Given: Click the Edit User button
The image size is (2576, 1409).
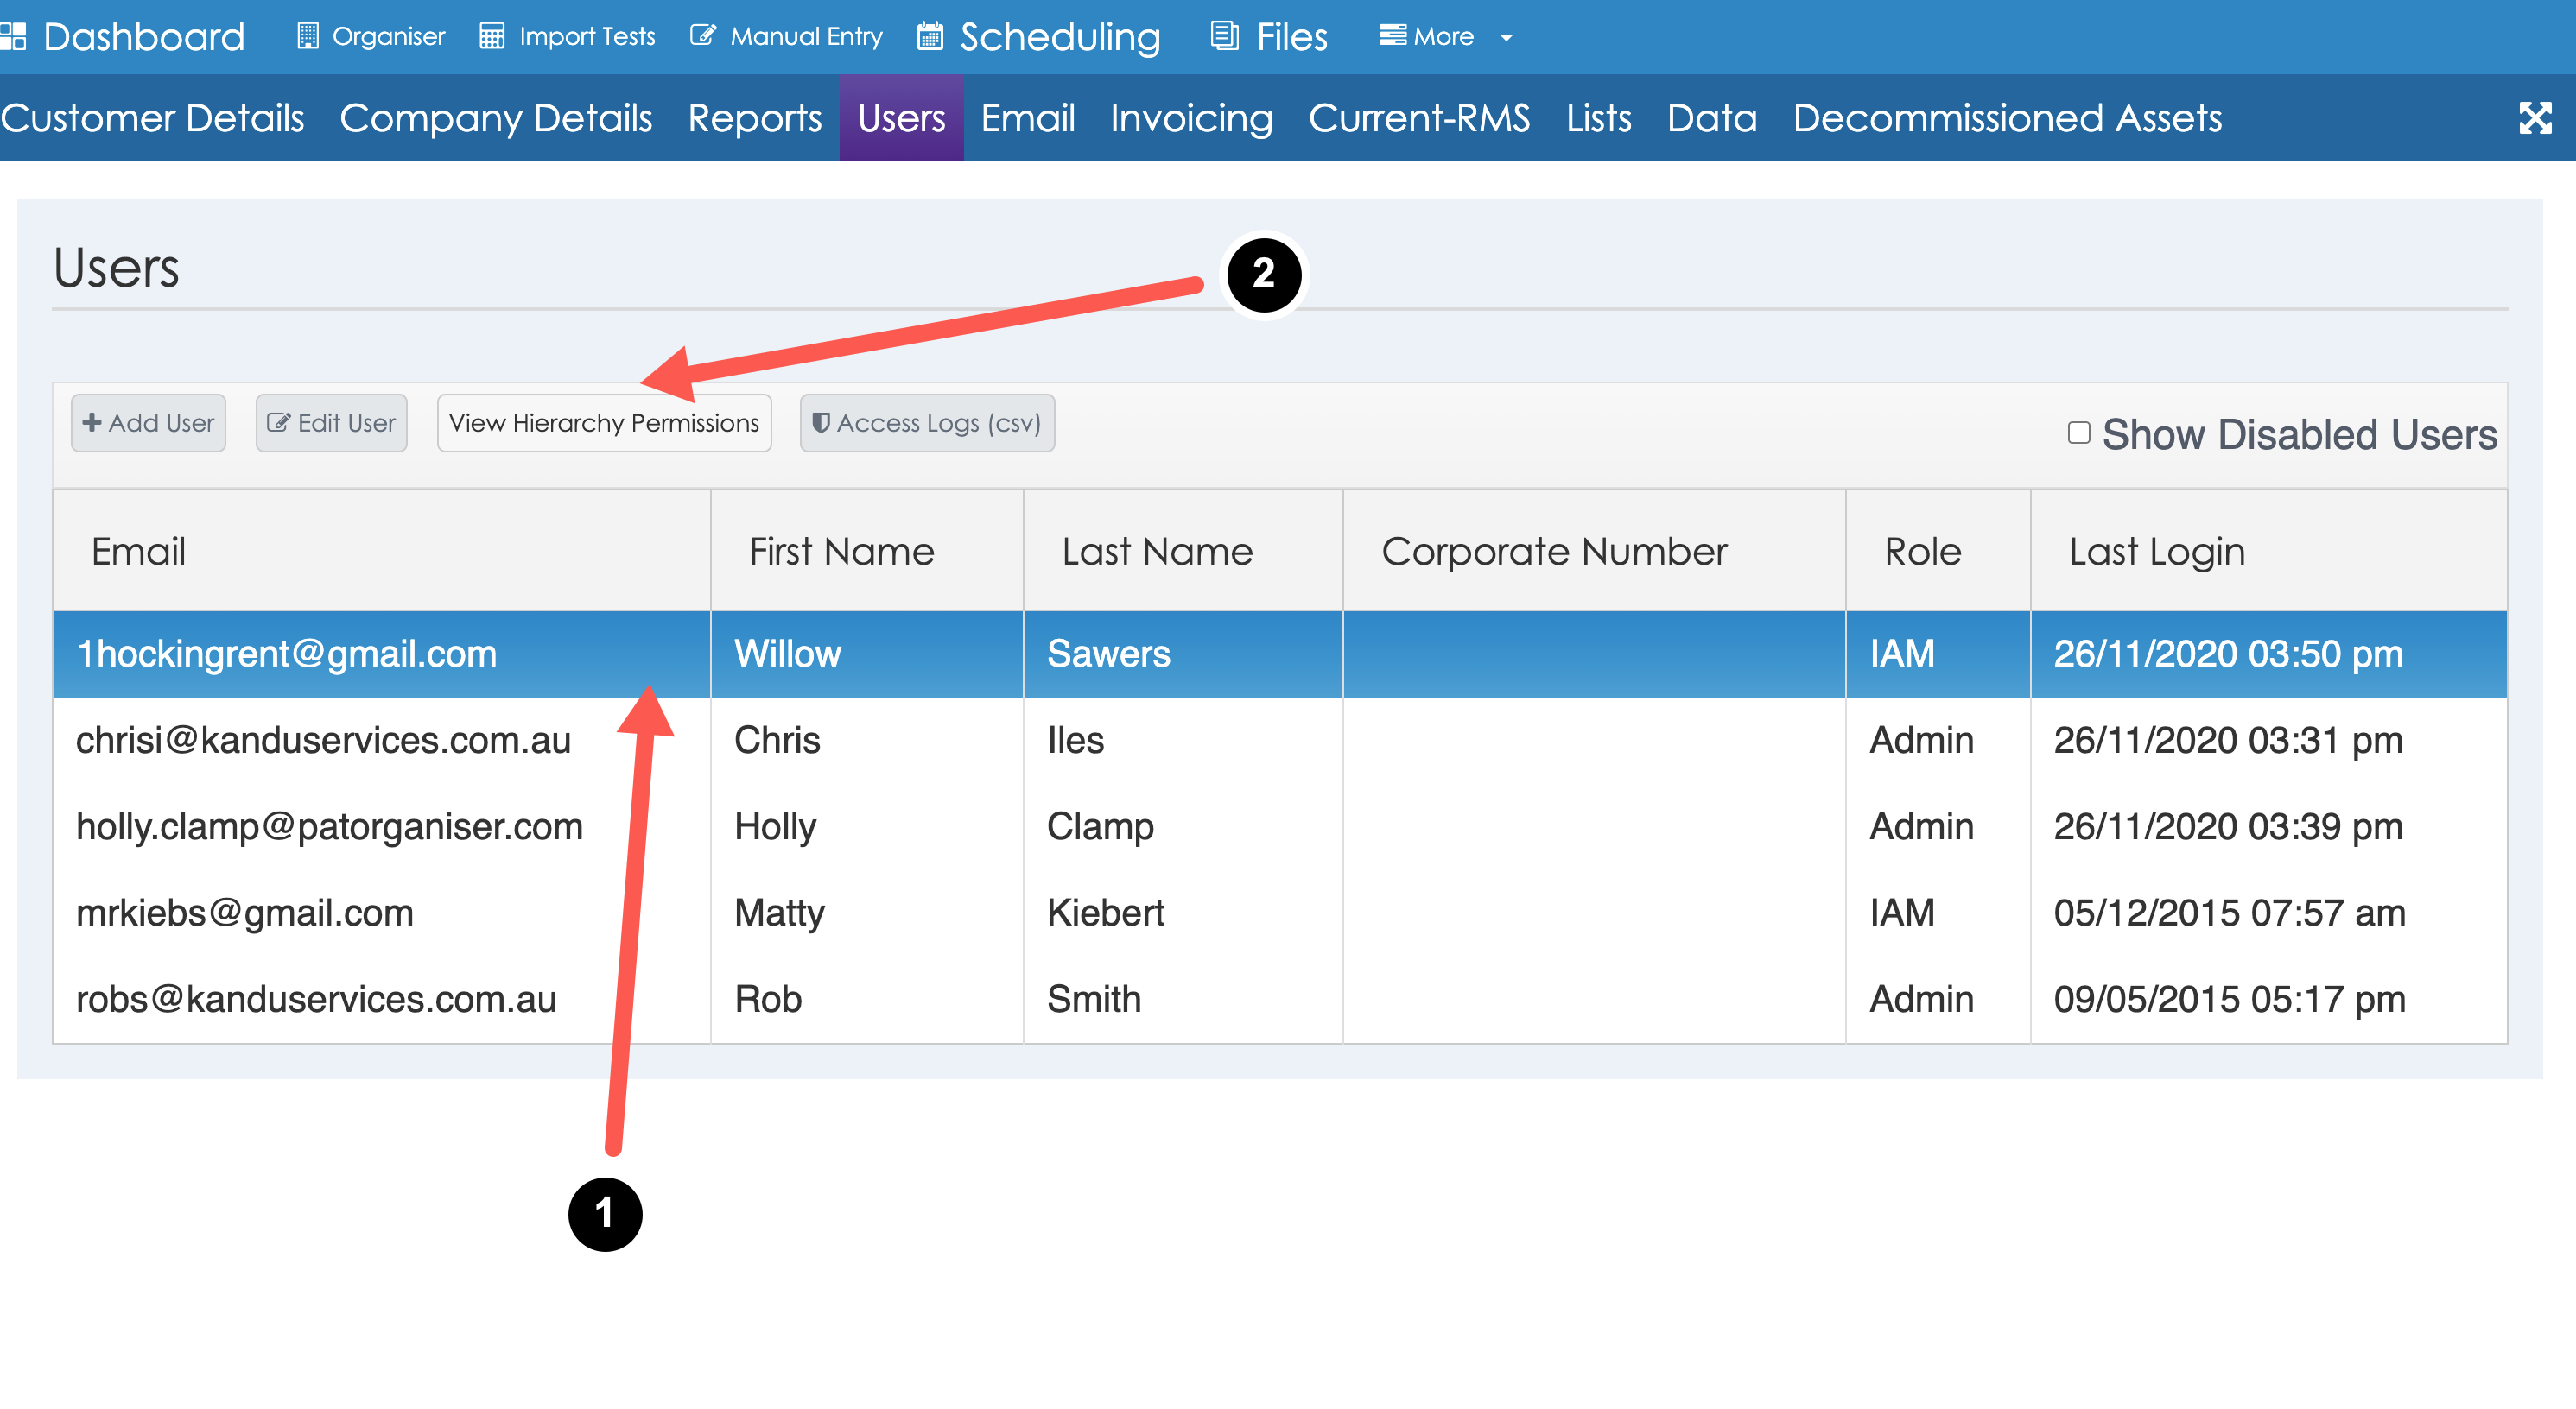Looking at the screenshot, I should (x=331, y=423).
